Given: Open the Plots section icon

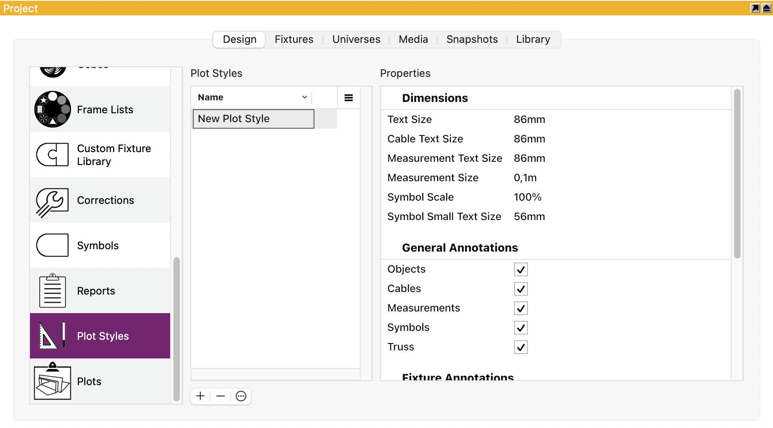Looking at the screenshot, I should coord(53,381).
